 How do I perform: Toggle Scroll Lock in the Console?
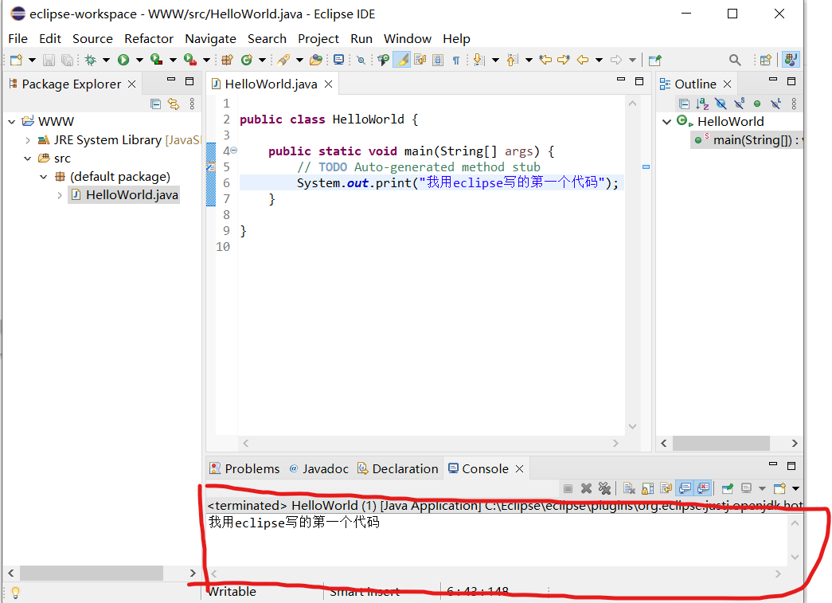pos(647,488)
